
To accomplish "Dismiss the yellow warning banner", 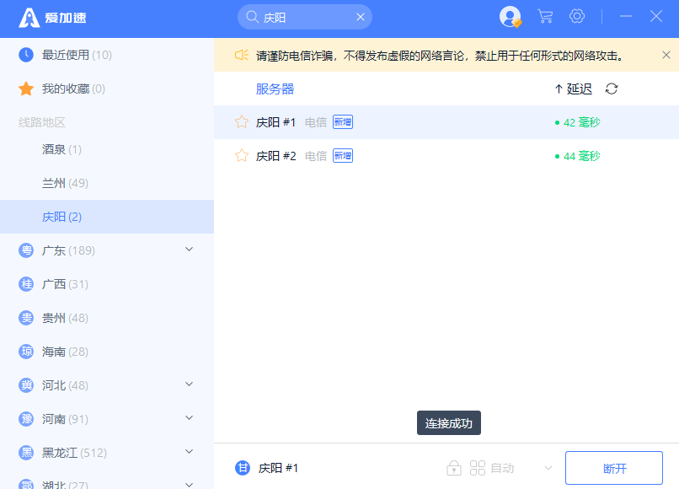I will point(666,55).
